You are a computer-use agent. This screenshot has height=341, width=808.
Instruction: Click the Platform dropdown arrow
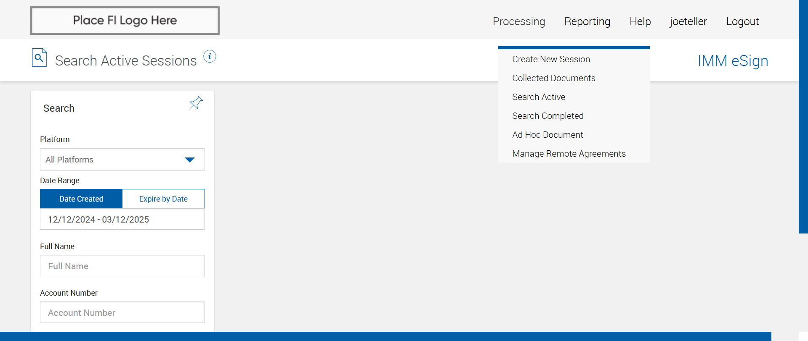point(190,160)
